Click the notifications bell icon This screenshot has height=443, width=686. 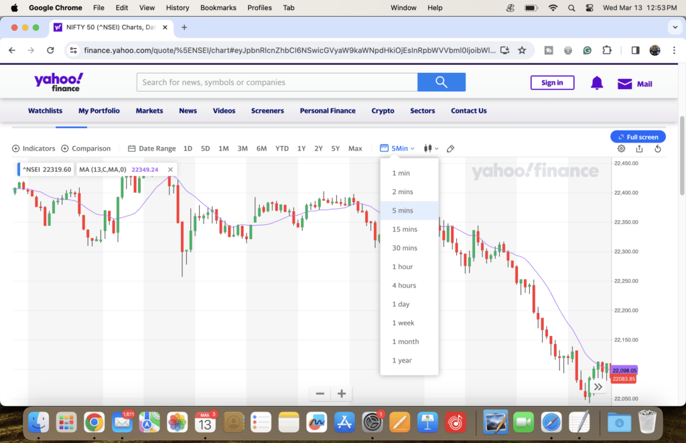(x=597, y=83)
